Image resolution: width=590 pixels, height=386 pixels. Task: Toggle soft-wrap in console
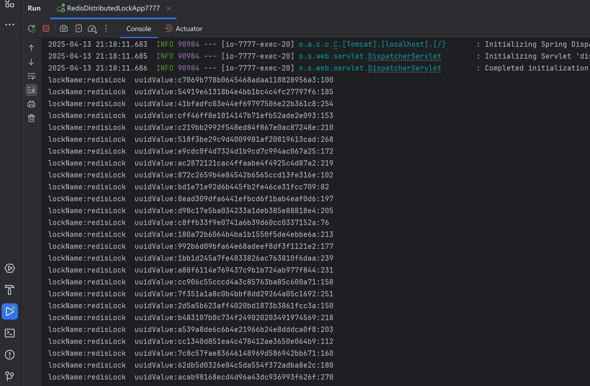coord(31,76)
